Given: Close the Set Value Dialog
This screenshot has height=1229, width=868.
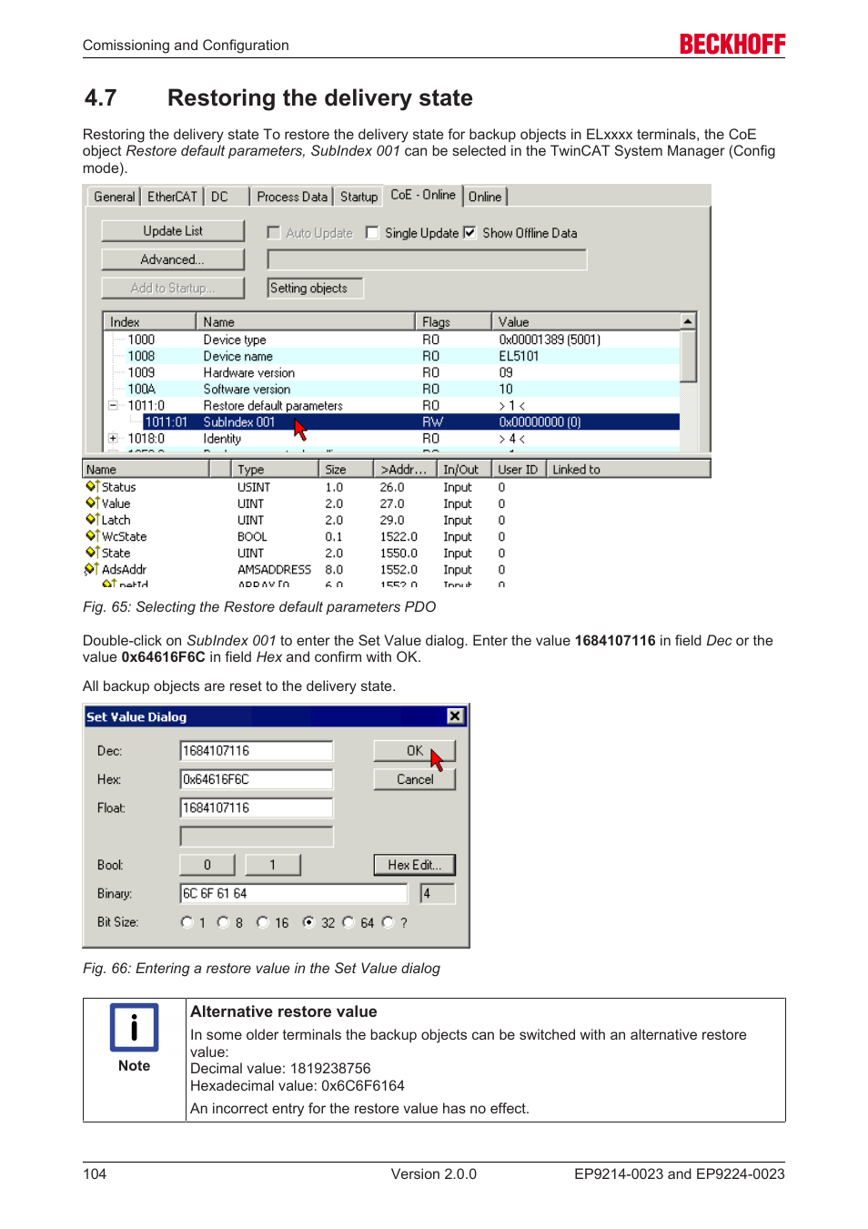Looking at the screenshot, I should (x=456, y=716).
